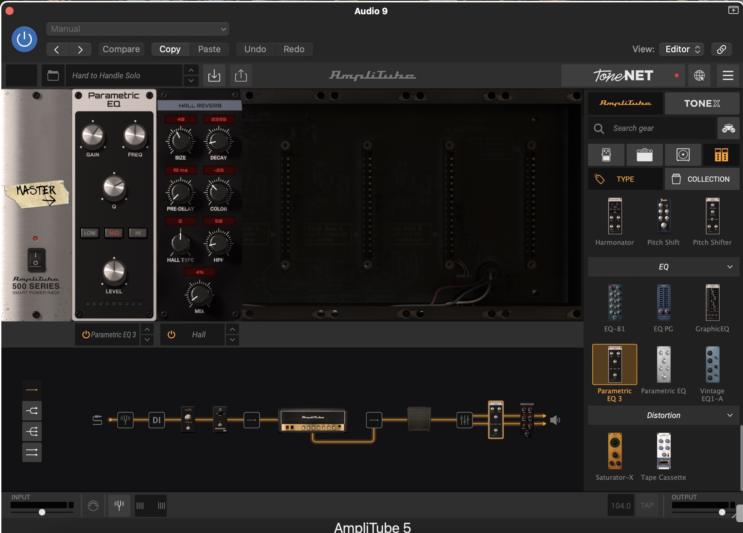Toggle the plugin power bypass button
Image resolution: width=743 pixels, height=533 pixels.
(x=24, y=39)
